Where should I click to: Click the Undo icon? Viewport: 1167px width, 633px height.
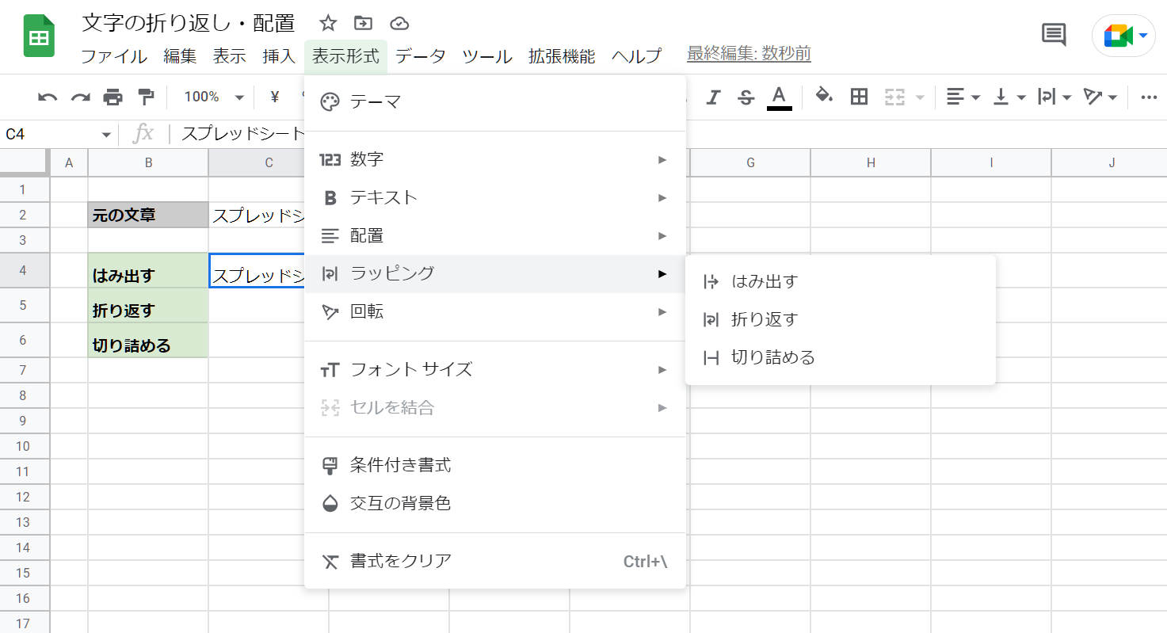[x=48, y=96]
